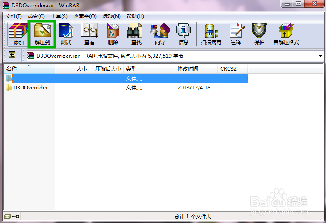Viewport: 326px width, 223px height.
Task: Click "总计 1 个文件夹" status text
Action: pyautogui.click(x=193, y=217)
